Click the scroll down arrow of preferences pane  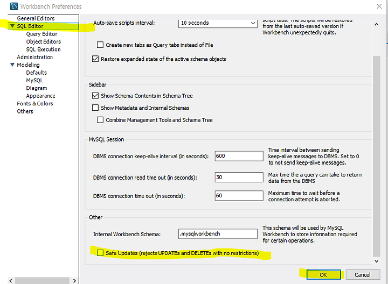point(377,261)
